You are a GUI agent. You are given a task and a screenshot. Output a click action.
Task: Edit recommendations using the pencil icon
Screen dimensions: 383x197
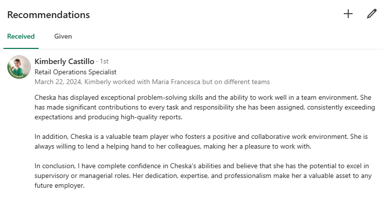(372, 14)
